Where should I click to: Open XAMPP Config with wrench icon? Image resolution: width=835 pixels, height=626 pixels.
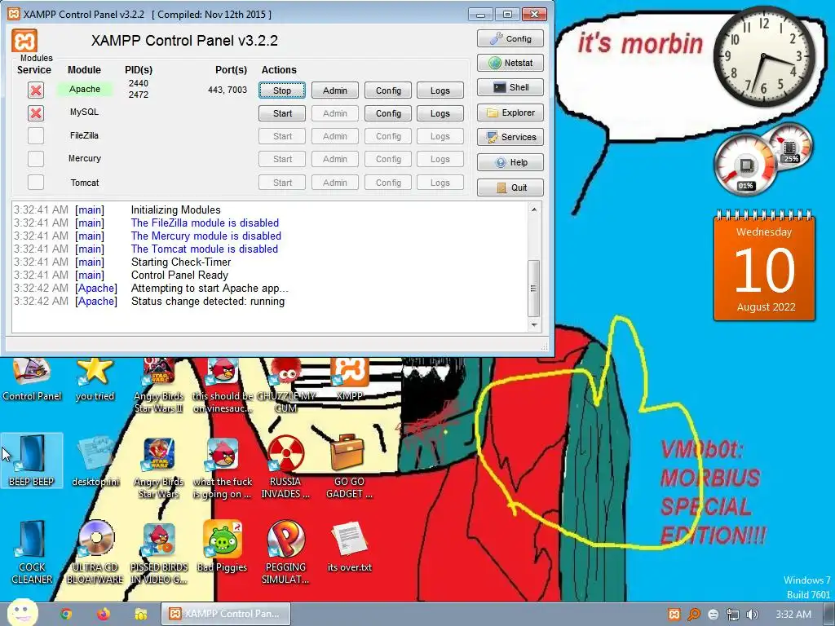coord(510,39)
